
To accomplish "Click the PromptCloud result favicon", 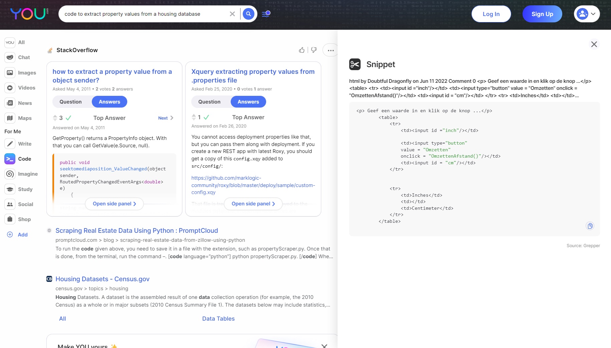I will [x=49, y=230].
